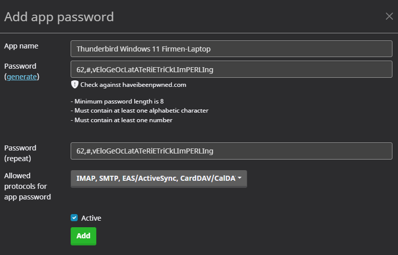Select the Password (repeat) input field
This screenshot has height=255, width=398.
pos(231,151)
